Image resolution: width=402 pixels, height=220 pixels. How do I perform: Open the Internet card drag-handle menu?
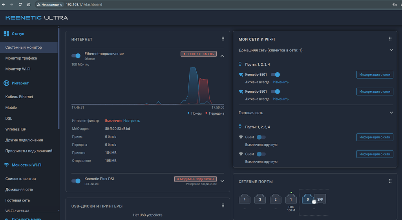pyautogui.click(x=223, y=39)
